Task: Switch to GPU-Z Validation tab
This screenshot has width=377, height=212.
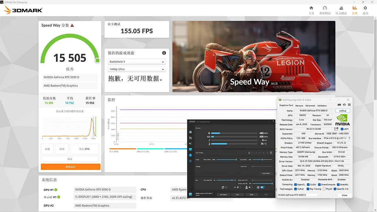Action: click(322, 106)
